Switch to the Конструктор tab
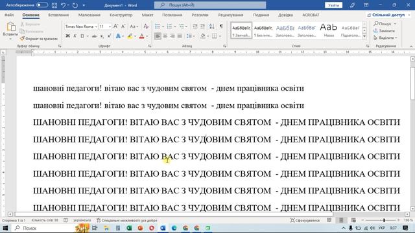Image resolution: width=415 pixels, height=233 pixels. coord(121,15)
